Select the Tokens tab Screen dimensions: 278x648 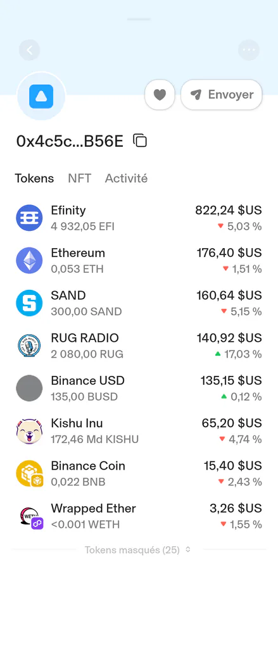[x=34, y=178]
